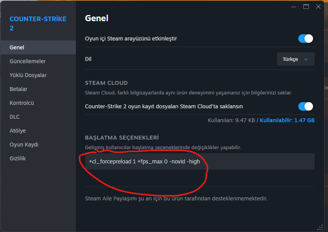Open the Güncellemeler section
This screenshot has height=232, width=328.
[x=28, y=61]
